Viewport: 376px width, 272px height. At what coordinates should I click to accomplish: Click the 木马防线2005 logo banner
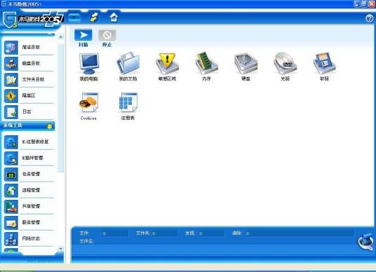[33, 20]
